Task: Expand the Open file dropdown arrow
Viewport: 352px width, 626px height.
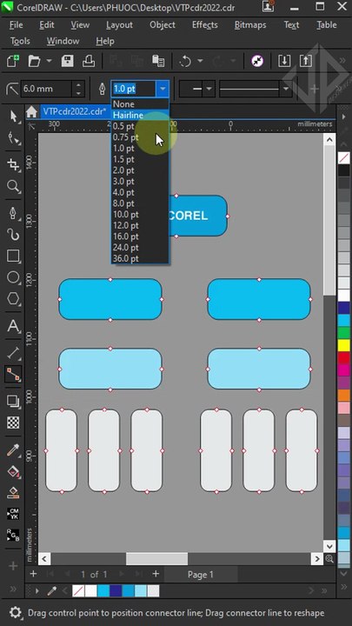Action: (49, 61)
